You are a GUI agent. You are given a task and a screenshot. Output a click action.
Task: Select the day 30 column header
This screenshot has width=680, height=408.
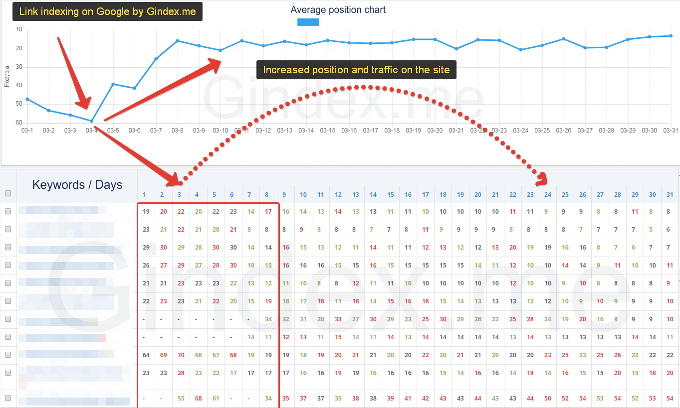(x=653, y=195)
